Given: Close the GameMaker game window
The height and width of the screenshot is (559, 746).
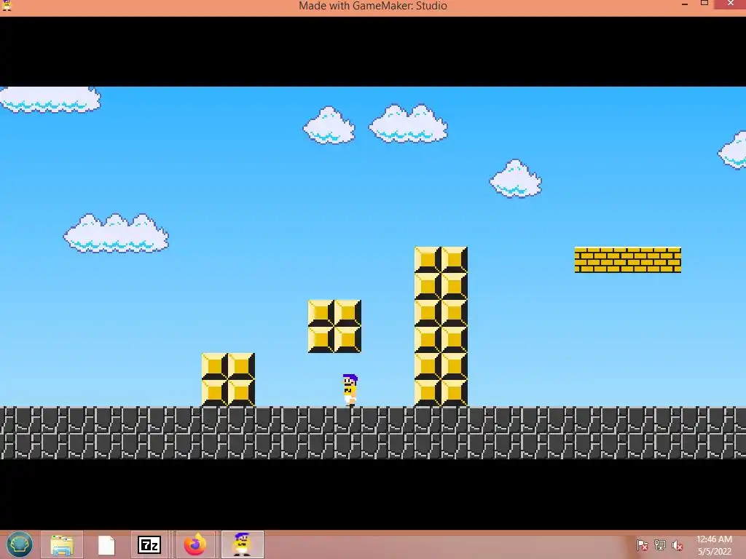Looking at the screenshot, I should tap(731, 4).
